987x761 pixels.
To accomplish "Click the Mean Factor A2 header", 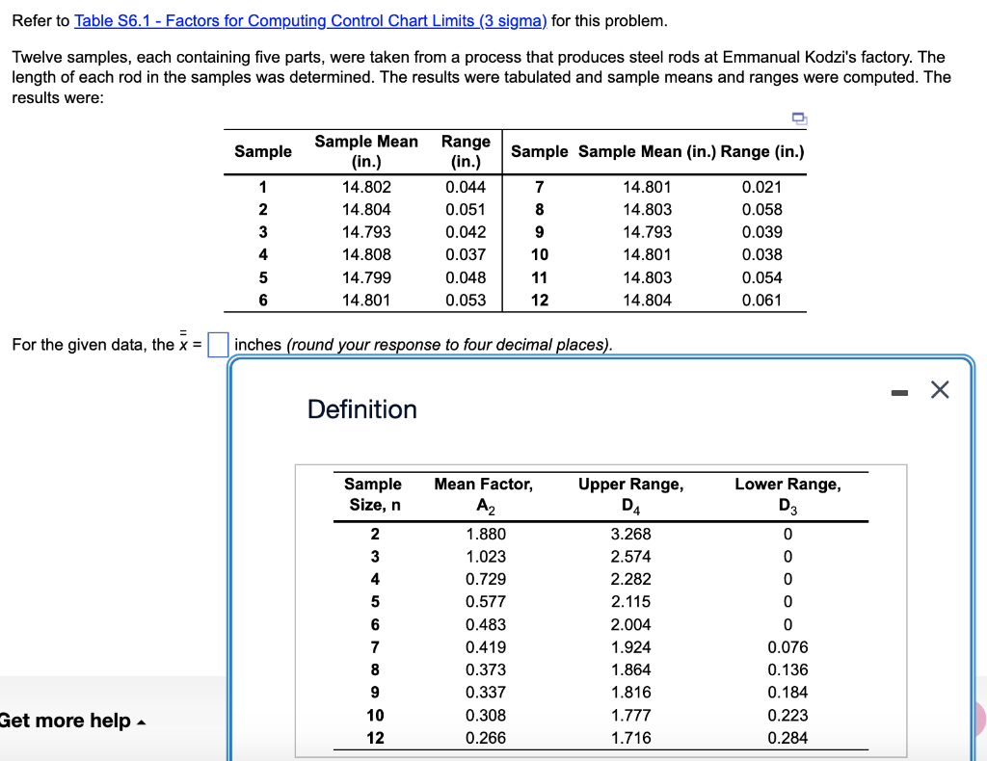I will click(484, 493).
